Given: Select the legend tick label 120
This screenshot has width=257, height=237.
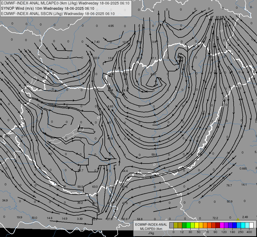Looking at the screenshot, I should 224,232.
